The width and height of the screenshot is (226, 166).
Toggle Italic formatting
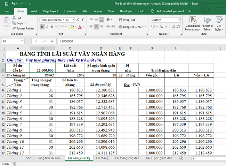click(x=48, y=27)
